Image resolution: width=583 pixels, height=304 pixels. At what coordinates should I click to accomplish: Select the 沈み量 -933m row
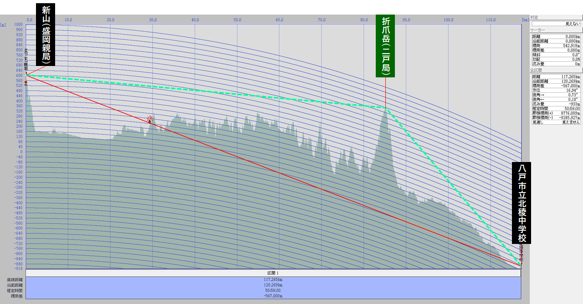[556, 104]
